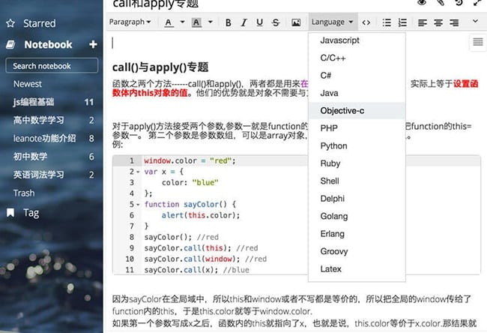Expand more toolbar options chevron
This screenshot has height=333, width=487.
point(475,22)
